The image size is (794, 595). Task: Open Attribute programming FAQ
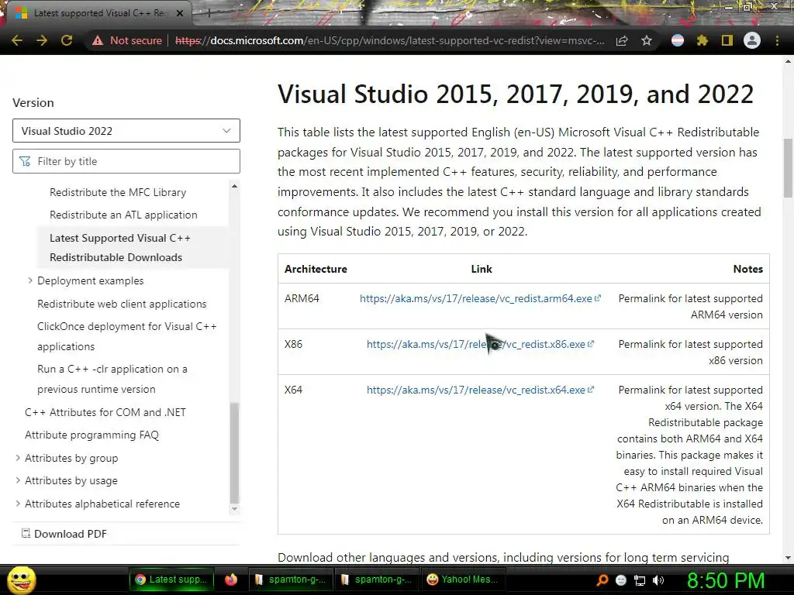click(91, 435)
